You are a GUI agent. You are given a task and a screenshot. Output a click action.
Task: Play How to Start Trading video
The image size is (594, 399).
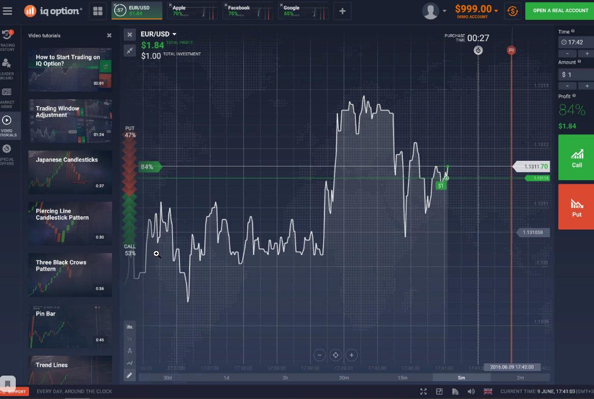[x=70, y=69]
